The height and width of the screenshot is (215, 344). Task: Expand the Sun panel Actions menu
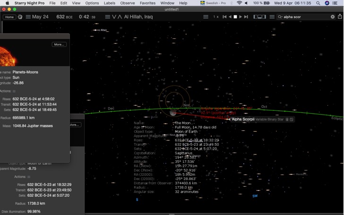pos(14,91)
